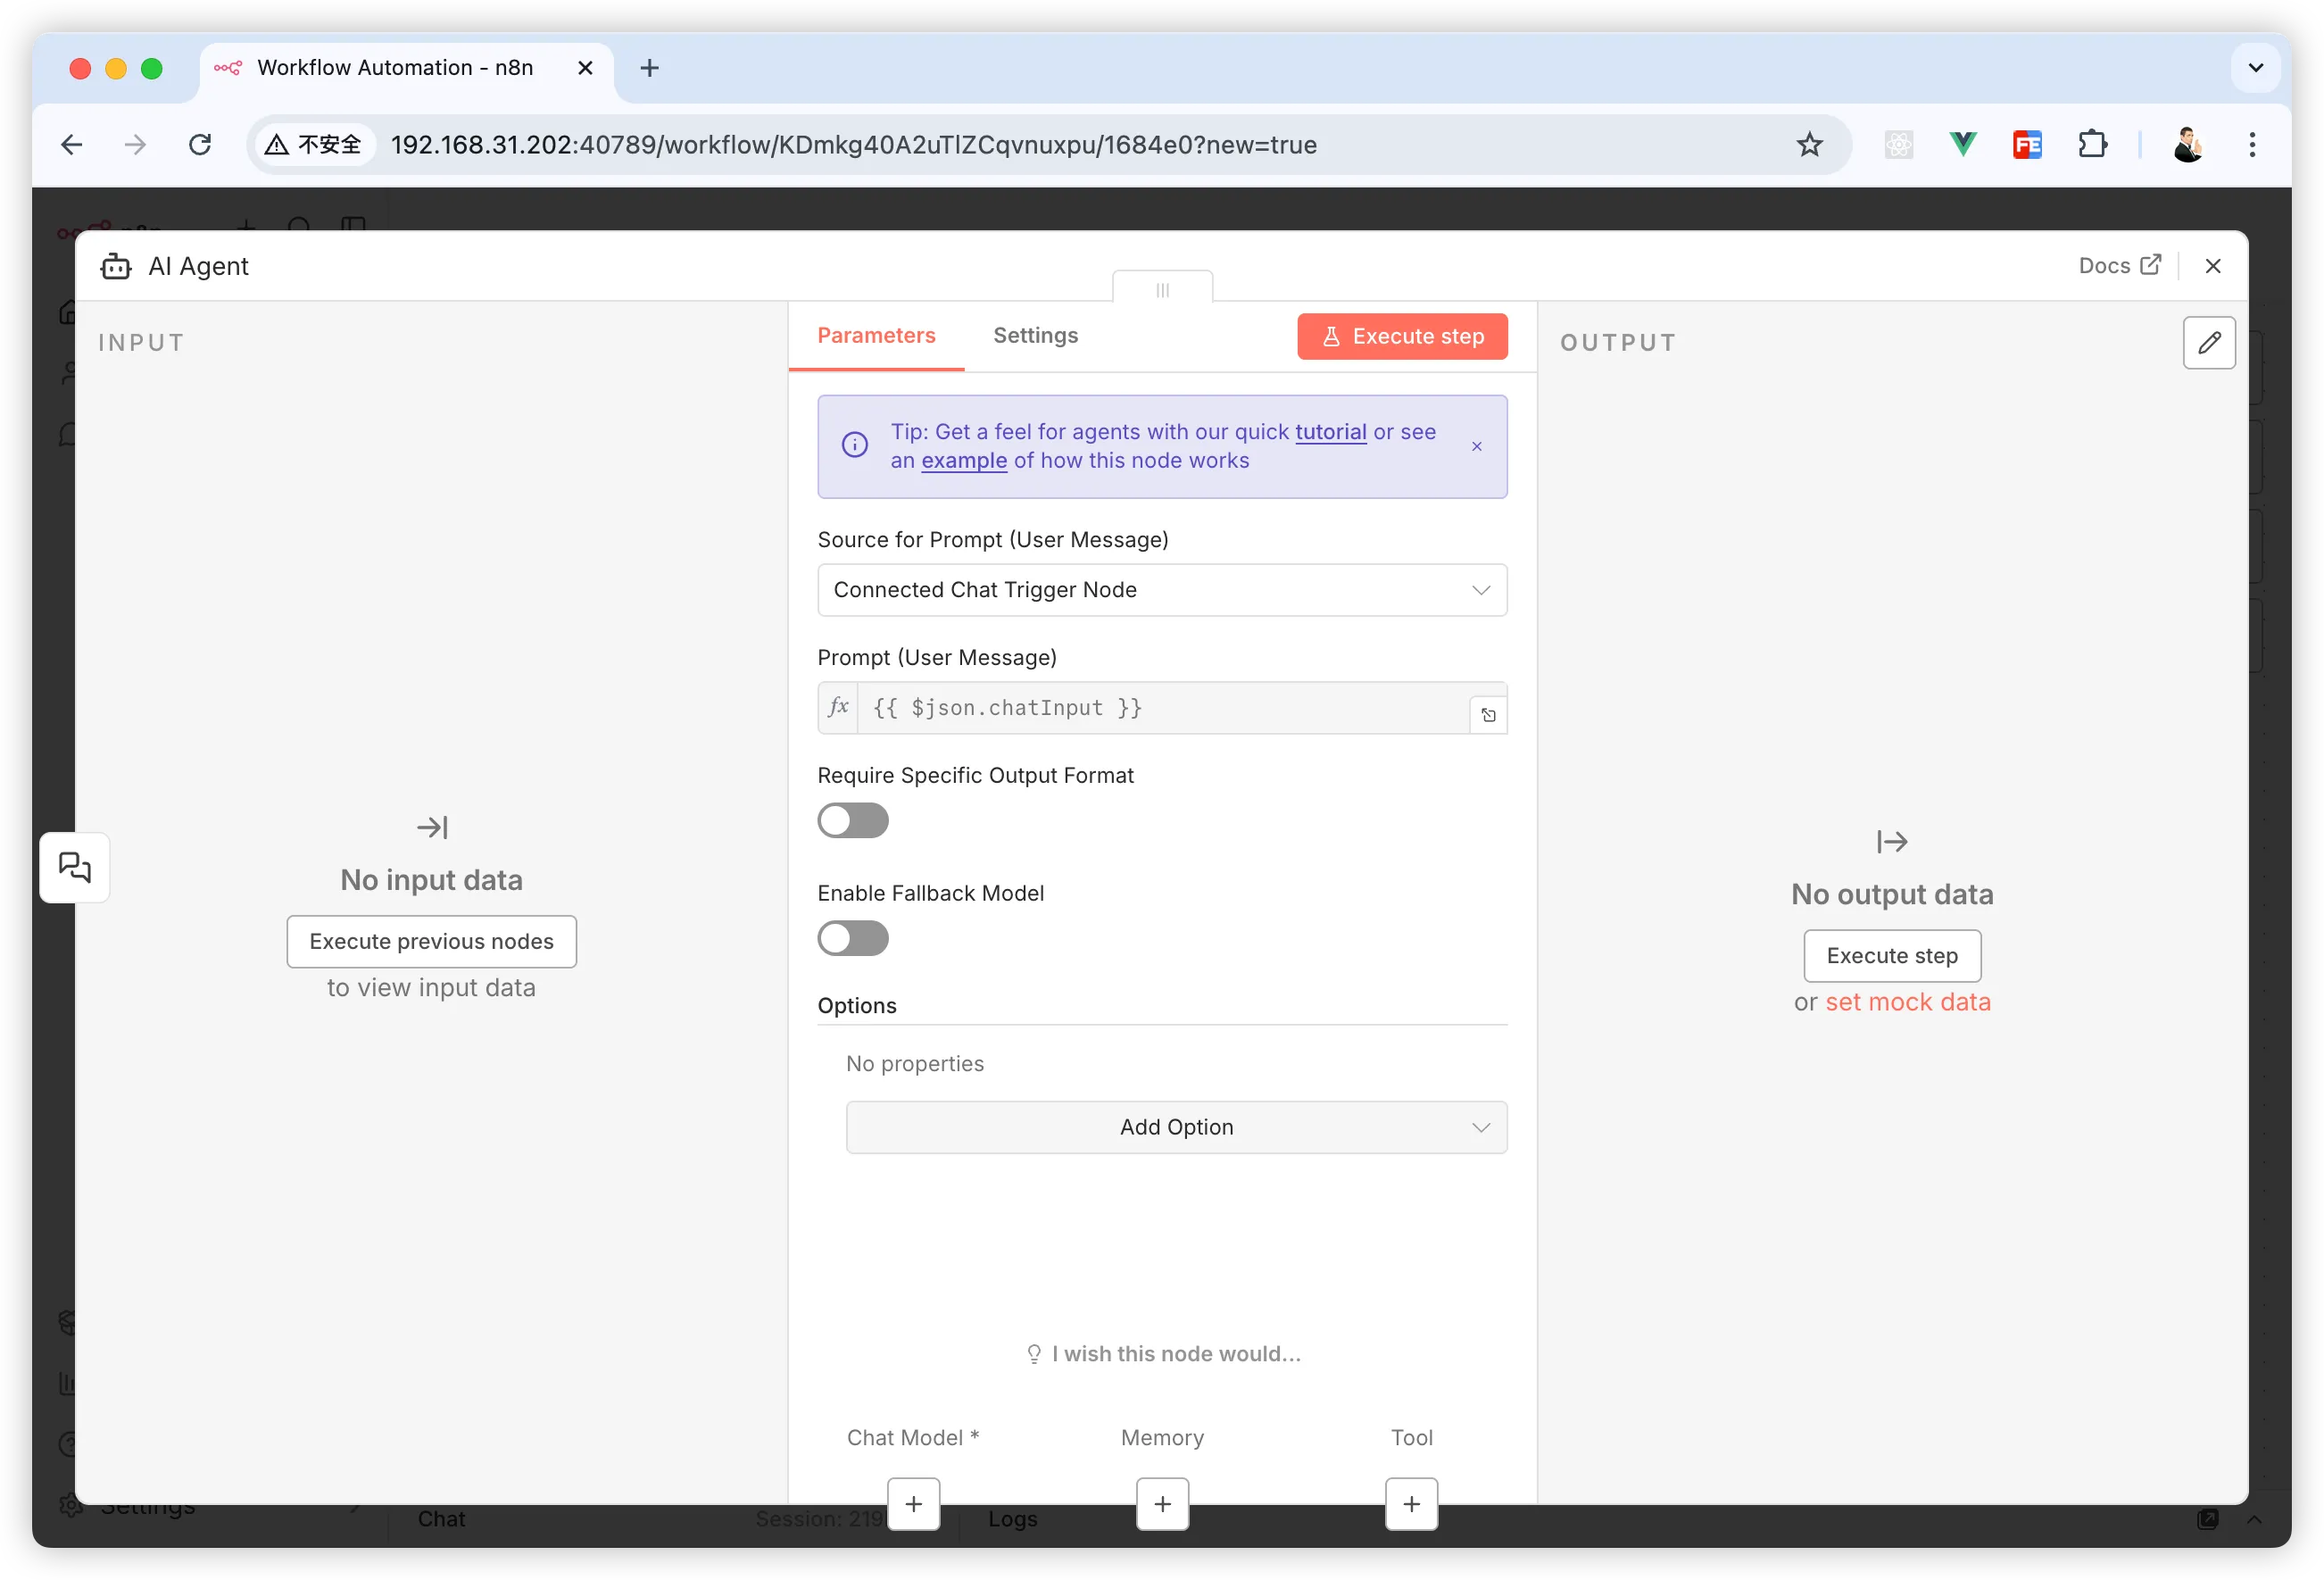Add a Memory sub-node

1162,1504
